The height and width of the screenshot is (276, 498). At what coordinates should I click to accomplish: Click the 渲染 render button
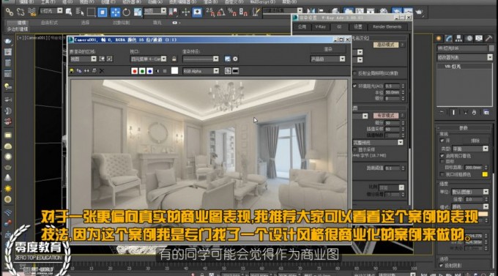pos(328,49)
